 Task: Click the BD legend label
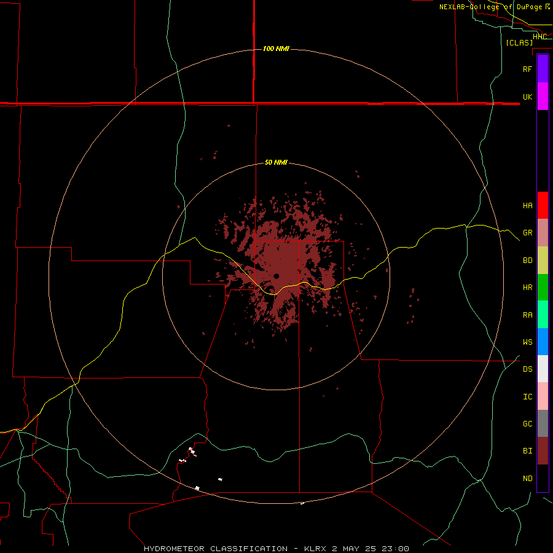point(527,261)
